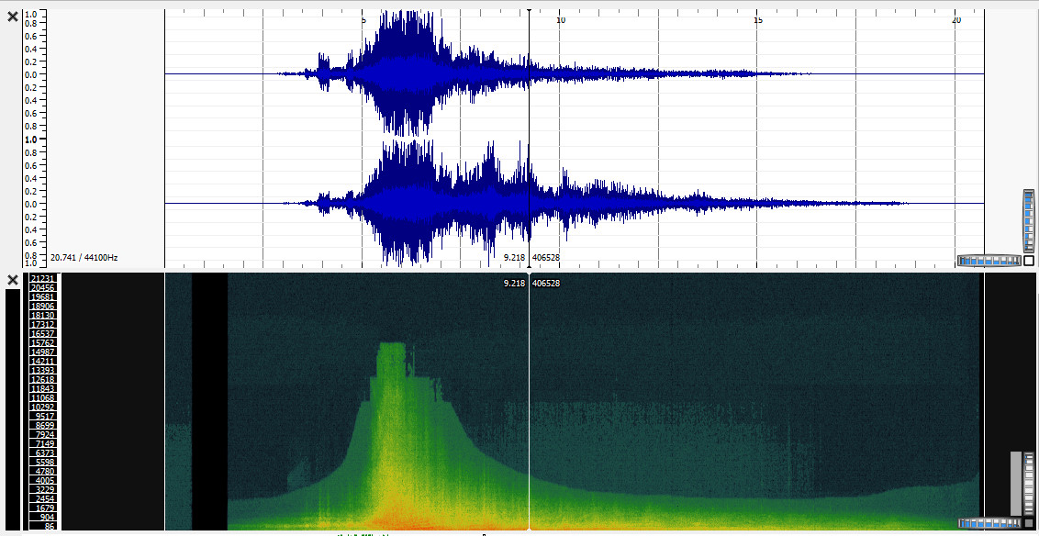The height and width of the screenshot is (536, 1039).
Task: Click the 10-second mark on the time ruler
Action: [x=561, y=19]
